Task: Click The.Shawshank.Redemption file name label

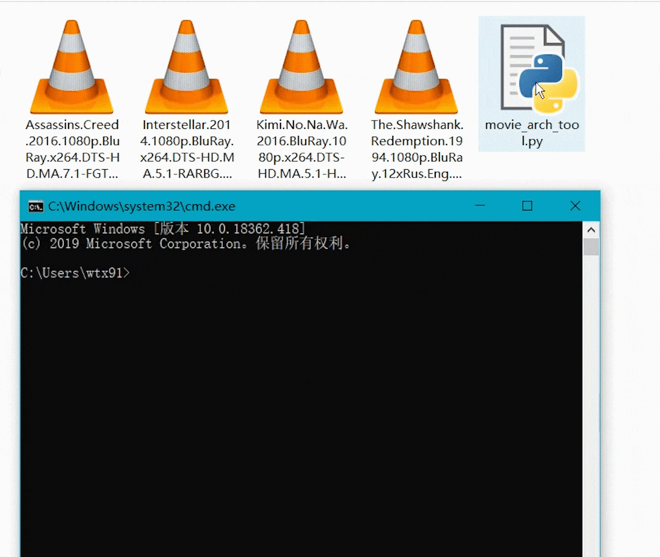Action: pos(417,149)
